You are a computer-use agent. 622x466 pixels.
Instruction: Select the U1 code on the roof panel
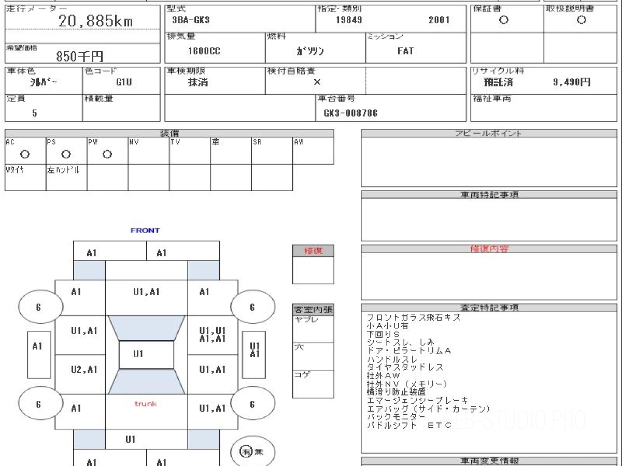point(138,354)
